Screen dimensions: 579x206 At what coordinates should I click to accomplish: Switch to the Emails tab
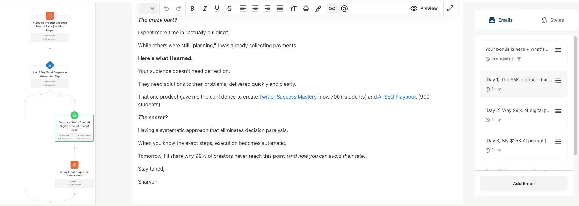click(x=500, y=20)
